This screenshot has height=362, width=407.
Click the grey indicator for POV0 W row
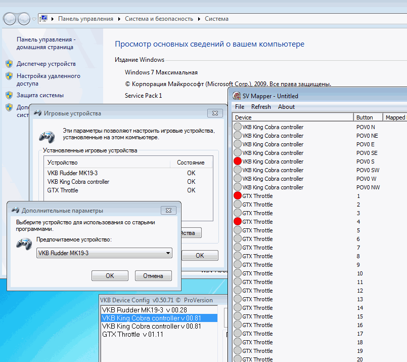pos(238,178)
